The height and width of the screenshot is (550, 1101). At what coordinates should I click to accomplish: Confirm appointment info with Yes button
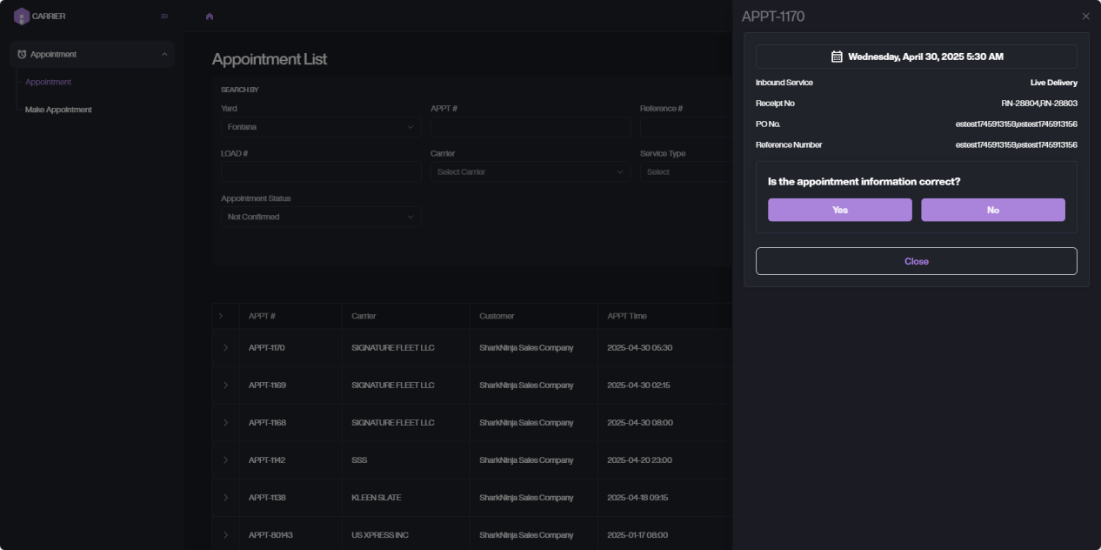click(839, 210)
